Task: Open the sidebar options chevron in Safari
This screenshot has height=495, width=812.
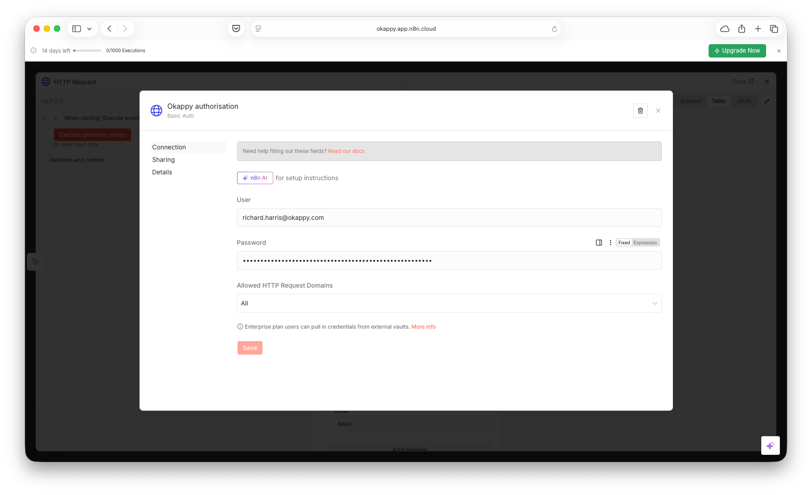Action: [x=89, y=29]
